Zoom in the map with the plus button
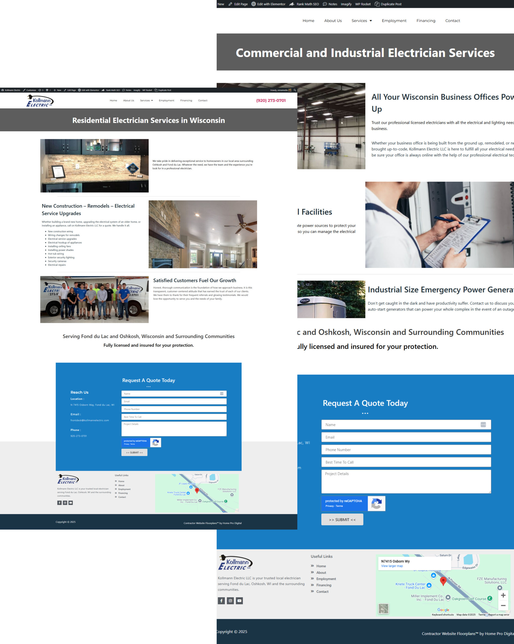Image resolution: width=514 pixels, height=644 pixels. tap(503, 595)
